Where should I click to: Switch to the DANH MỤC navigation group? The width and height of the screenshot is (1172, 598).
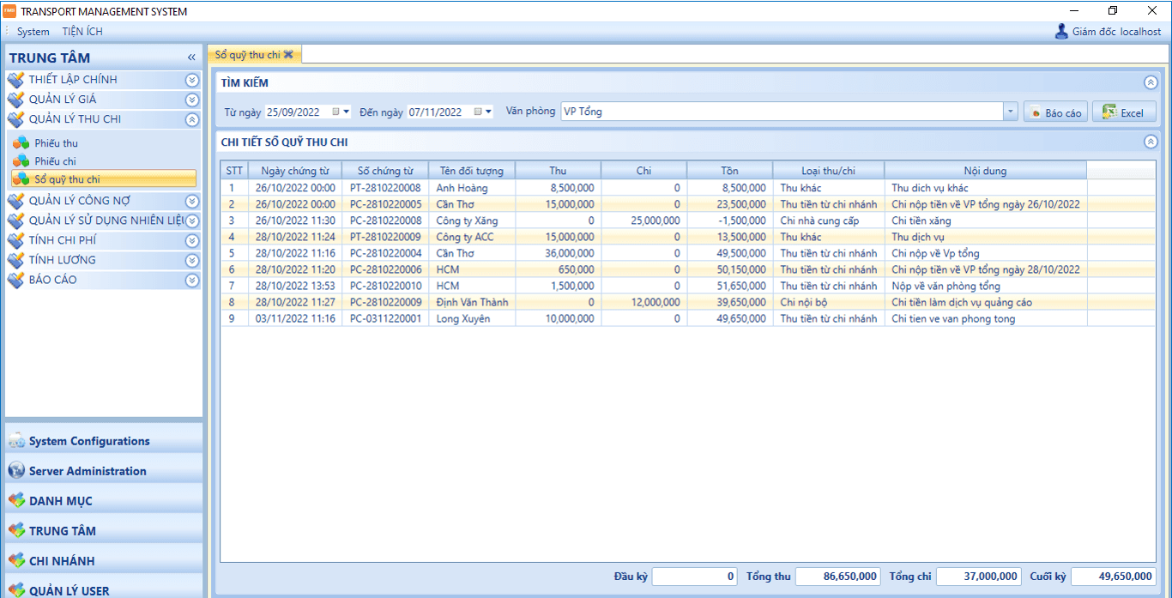pos(60,501)
